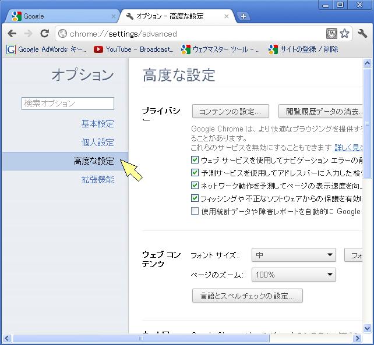This screenshot has width=374, height=345.
Task: Click the コンテンツの設定 button
Action: [230, 111]
